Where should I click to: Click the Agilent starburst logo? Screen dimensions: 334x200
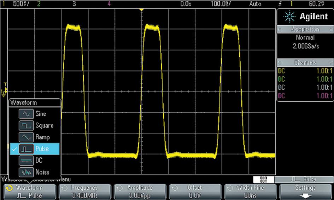pyautogui.click(x=290, y=17)
